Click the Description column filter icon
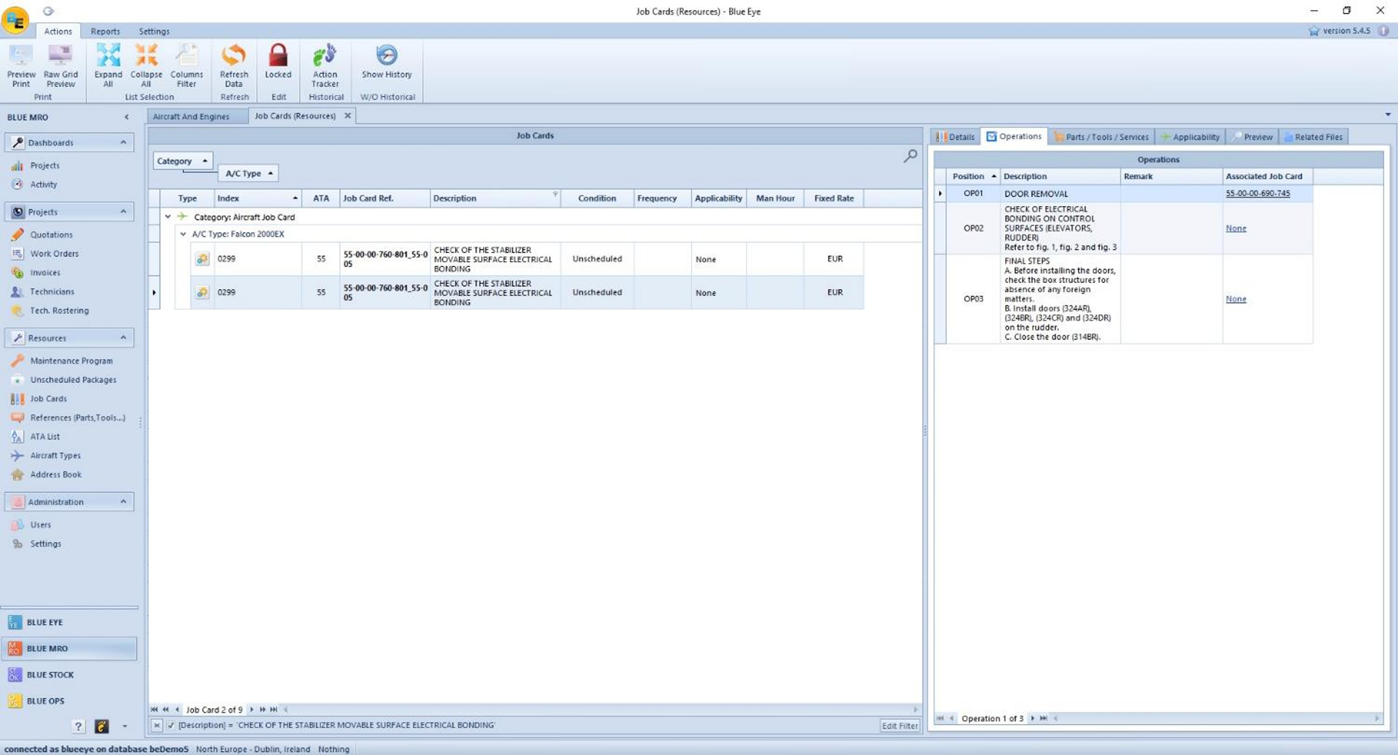 click(555, 194)
